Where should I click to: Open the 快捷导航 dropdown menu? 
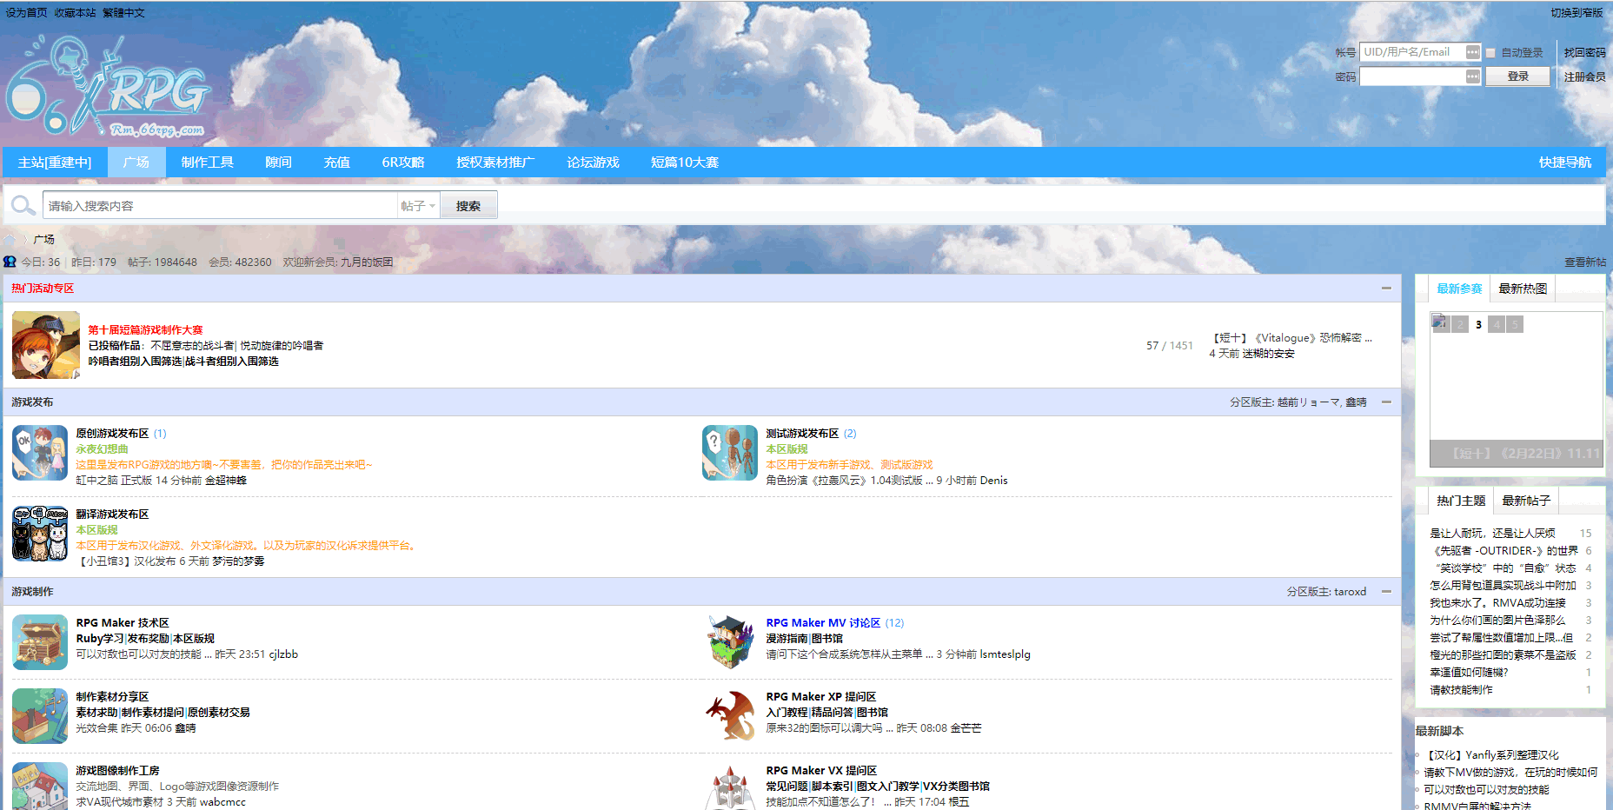click(x=1565, y=163)
